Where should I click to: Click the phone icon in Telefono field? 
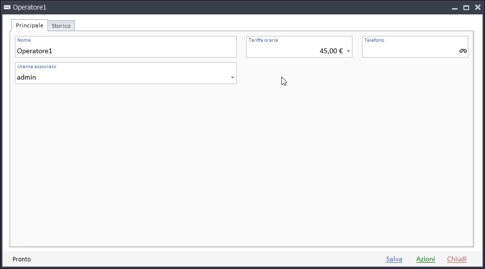[463, 51]
